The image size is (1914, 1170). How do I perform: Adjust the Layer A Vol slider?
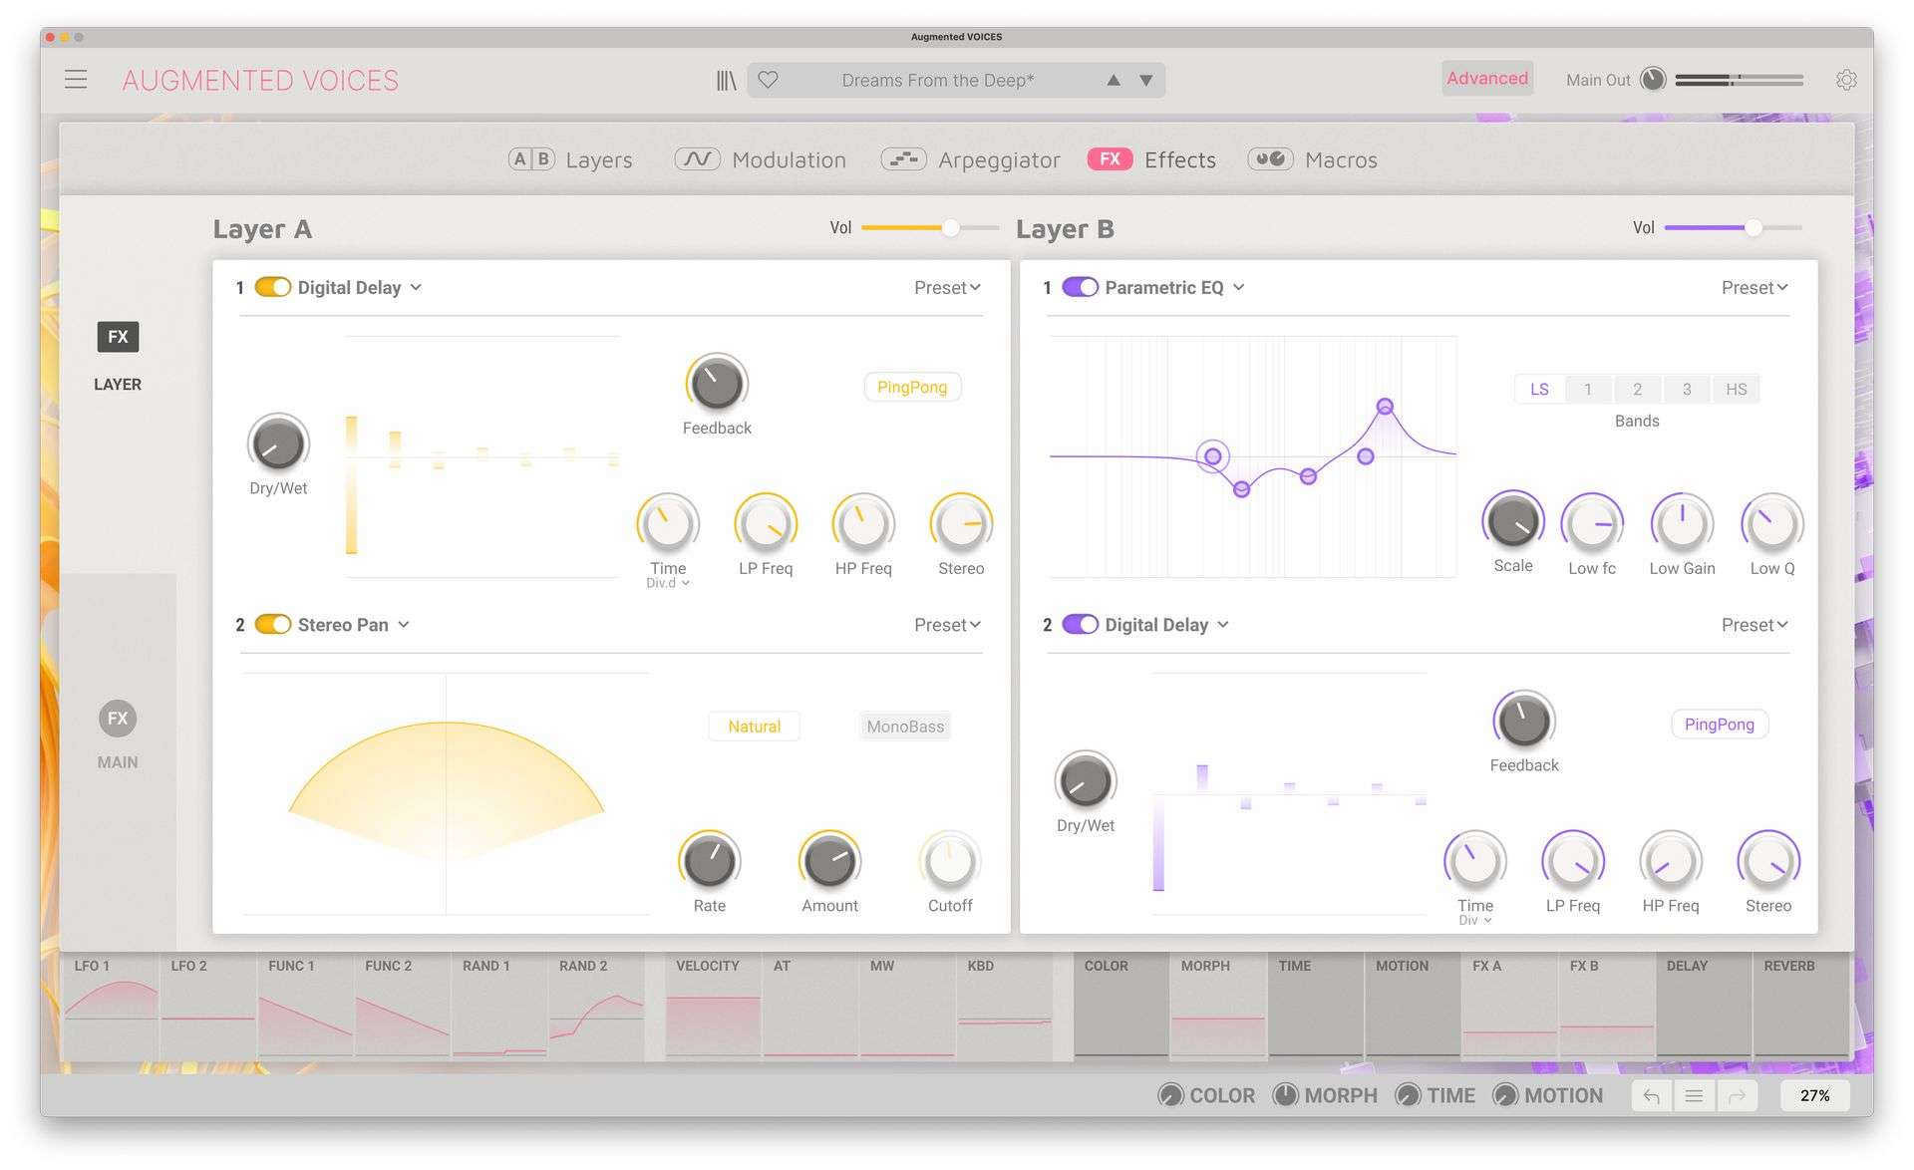(930, 228)
